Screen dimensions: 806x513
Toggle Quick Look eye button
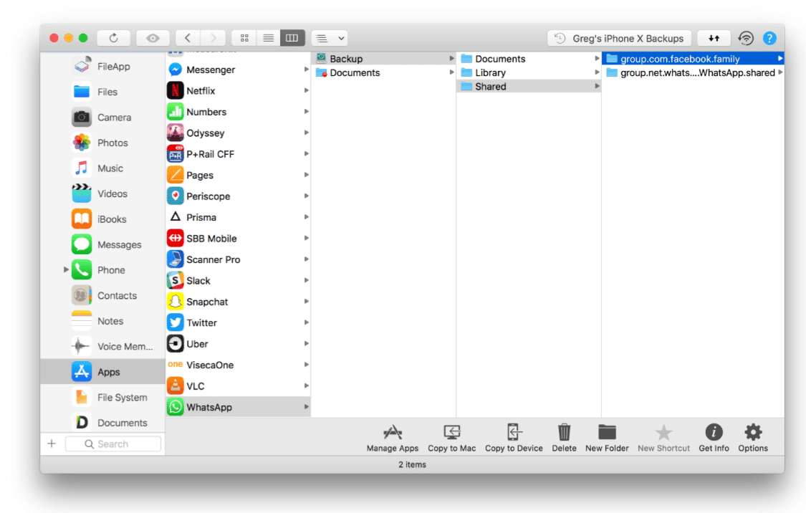point(153,38)
